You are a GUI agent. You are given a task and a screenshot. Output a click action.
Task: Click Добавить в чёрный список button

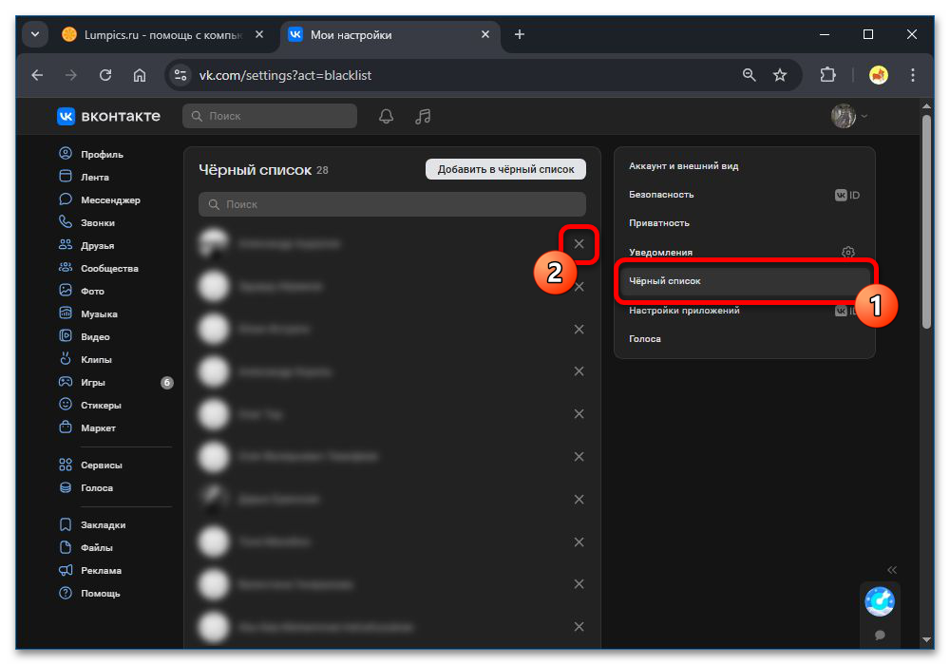[x=505, y=169]
